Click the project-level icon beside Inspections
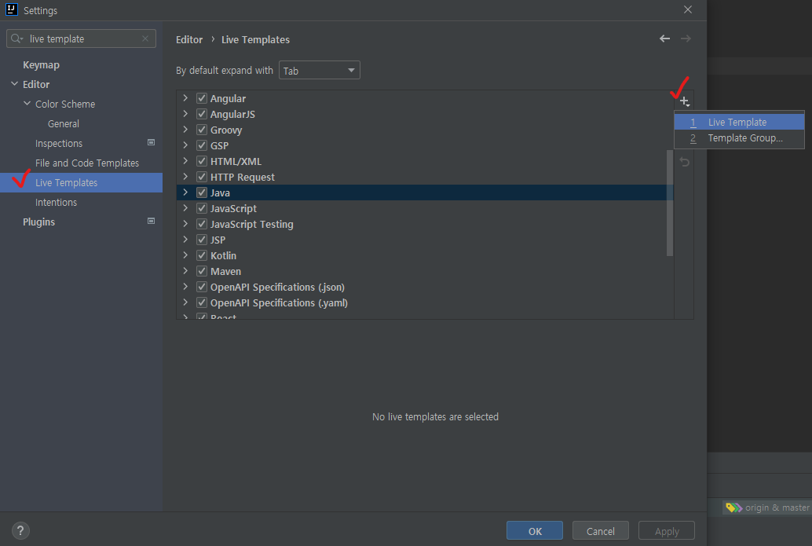The height and width of the screenshot is (546, 812). (152, 142)
